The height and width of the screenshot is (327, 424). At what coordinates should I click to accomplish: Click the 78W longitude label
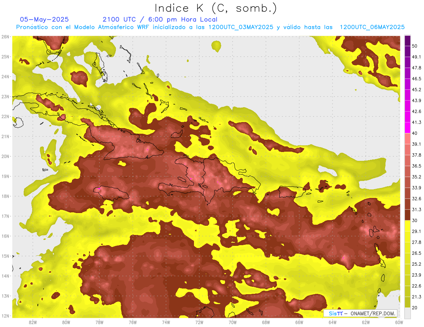(x=99, y=322)
